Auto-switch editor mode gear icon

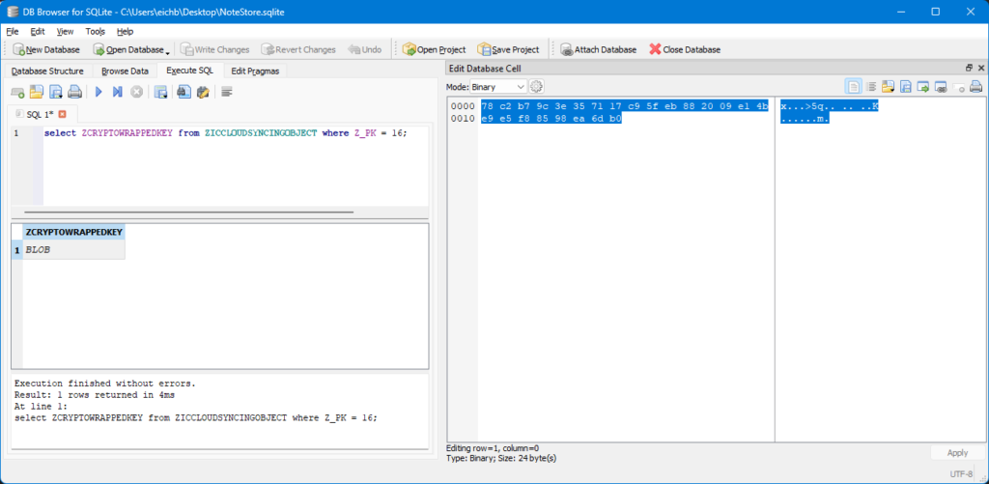click(537, 86)
